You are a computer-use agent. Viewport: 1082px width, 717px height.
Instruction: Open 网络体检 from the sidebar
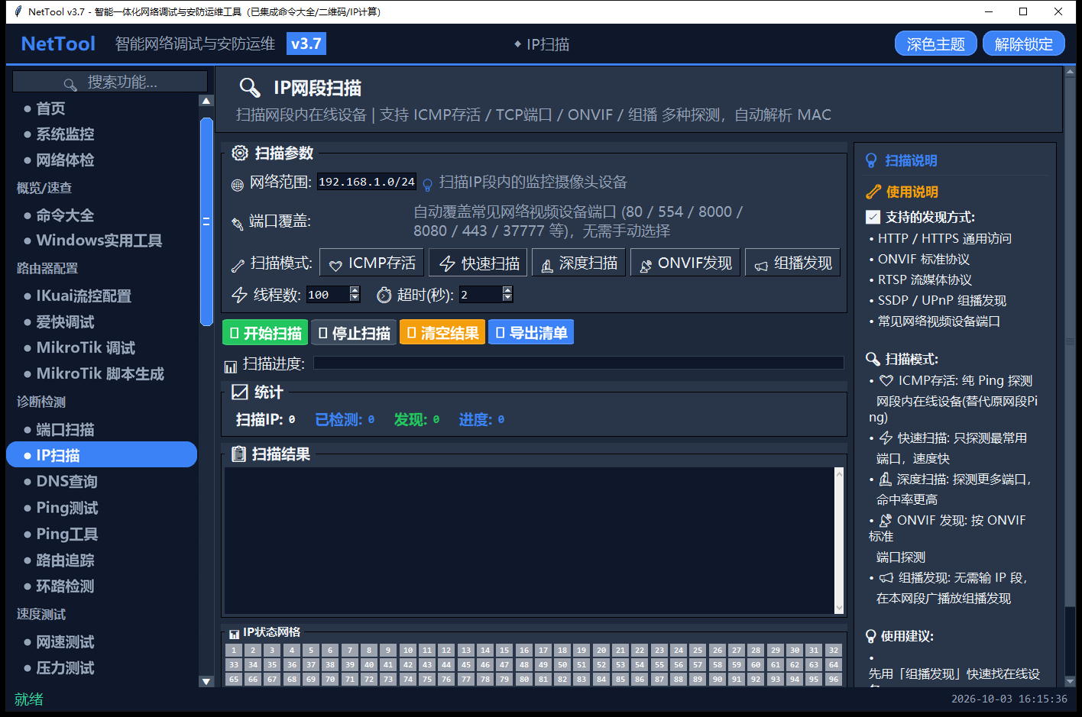[65, 160]
